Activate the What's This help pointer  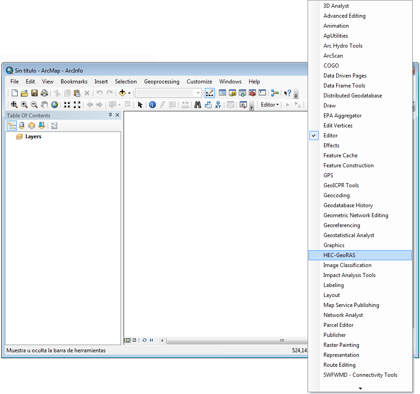287,93
